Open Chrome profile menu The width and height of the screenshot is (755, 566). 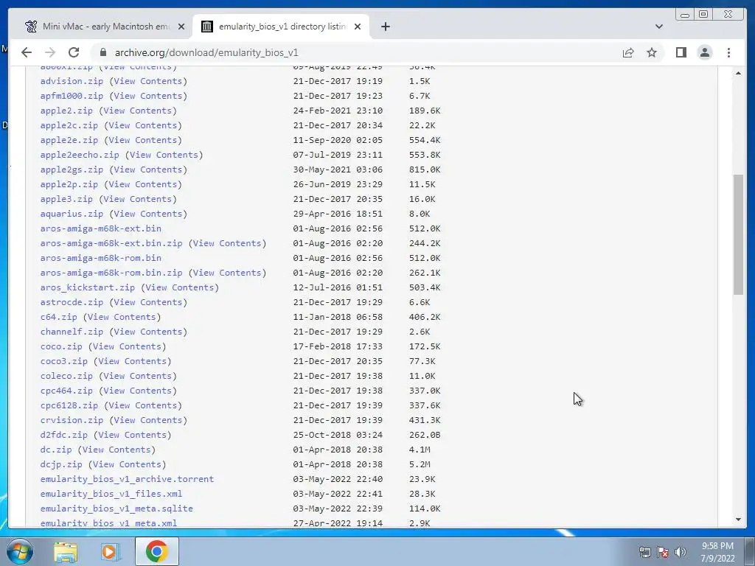click(x=704, y=52)
